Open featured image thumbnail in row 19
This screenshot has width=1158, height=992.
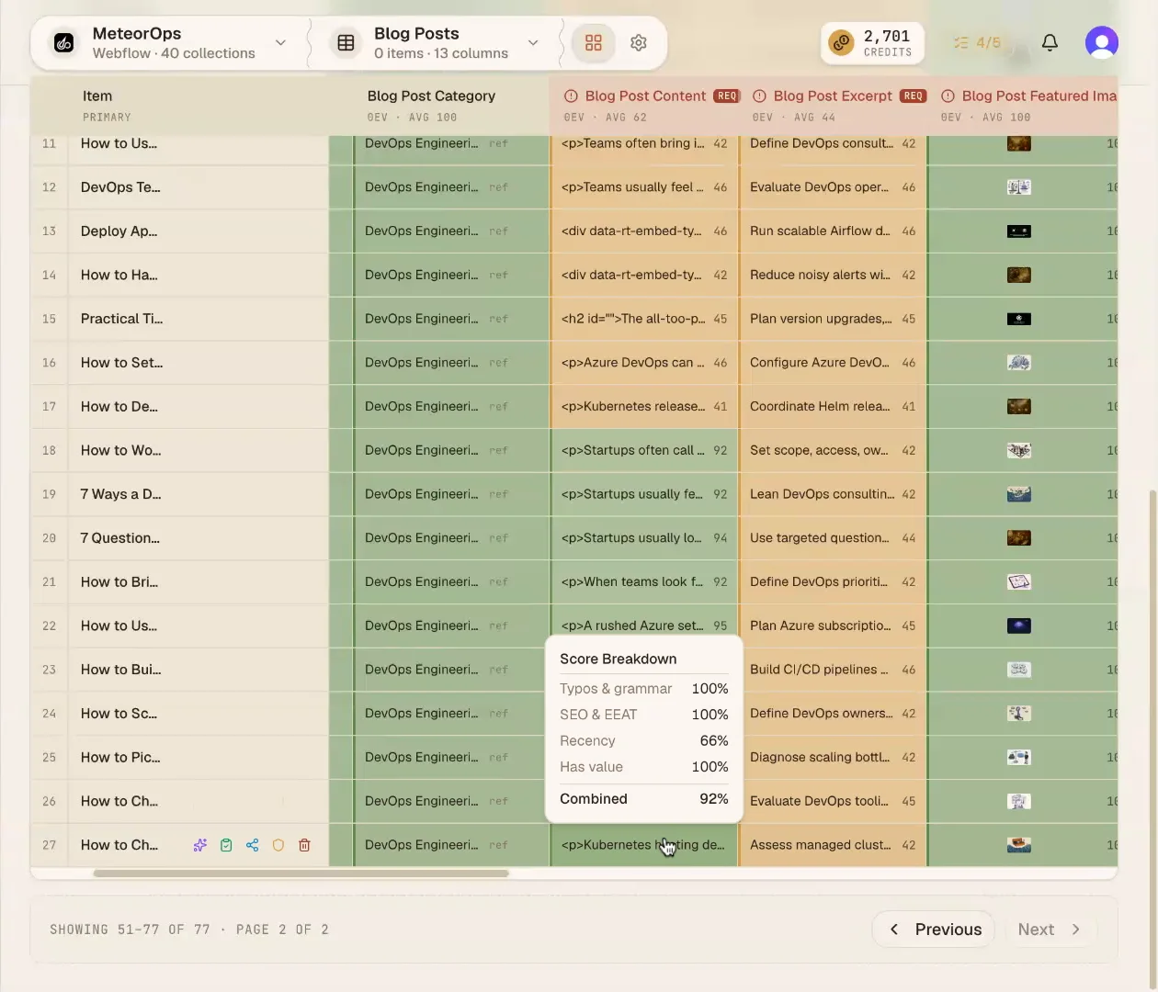tap(1019, 494)
